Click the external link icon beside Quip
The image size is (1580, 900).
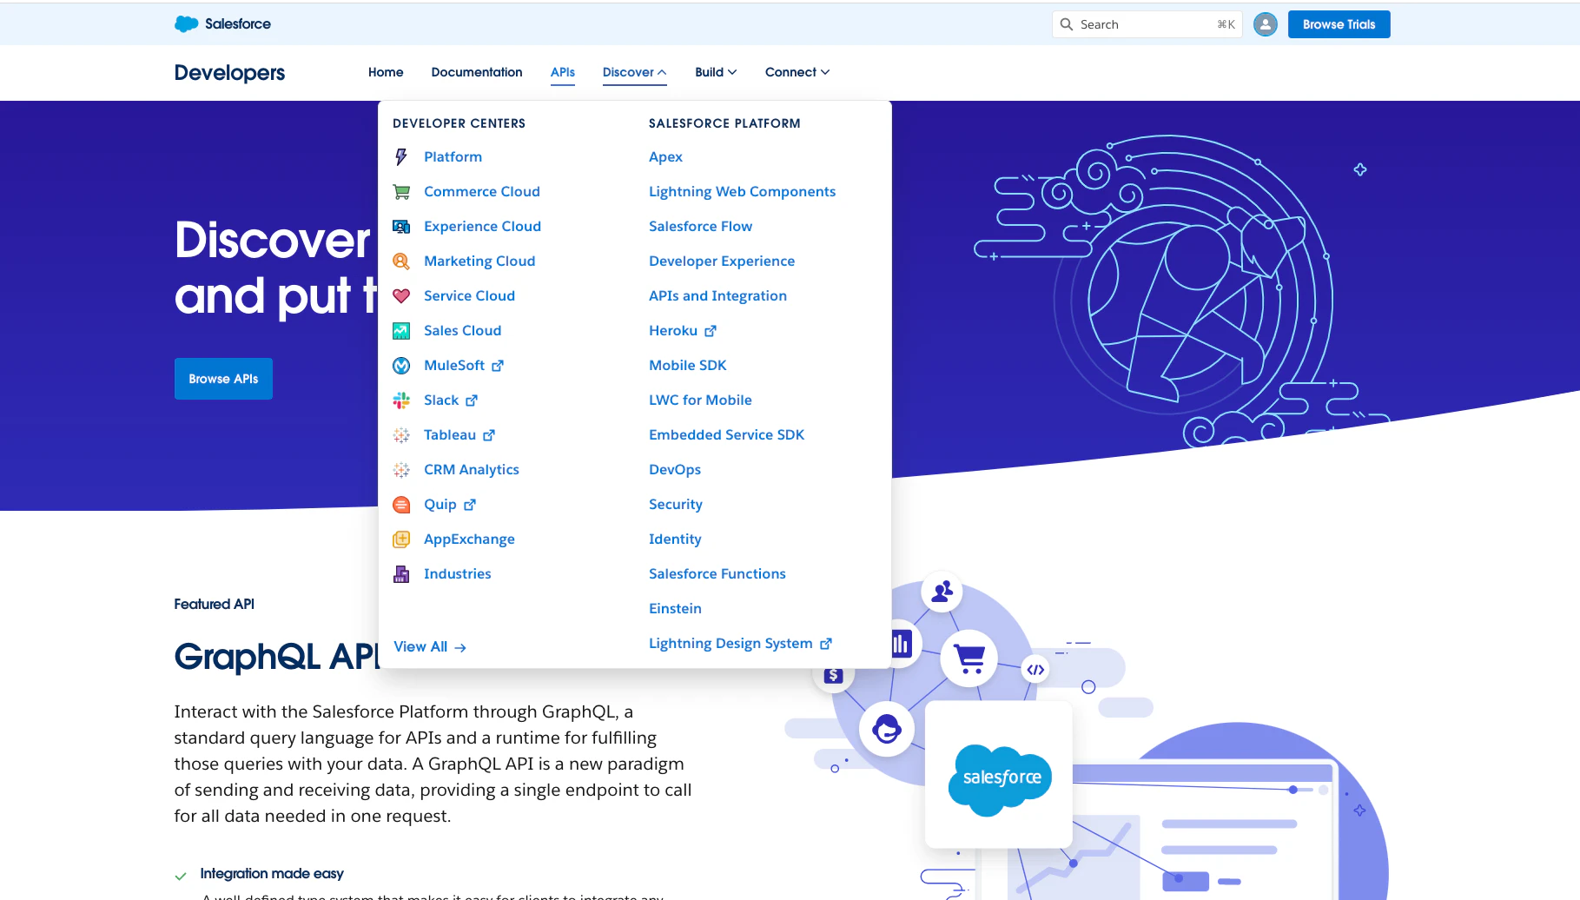click(x=470, y=505)
